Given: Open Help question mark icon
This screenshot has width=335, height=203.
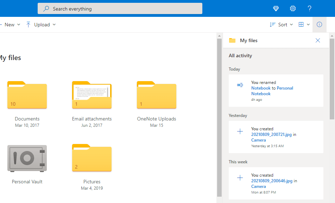Looking at the screenshot, I should coord(309,8).
